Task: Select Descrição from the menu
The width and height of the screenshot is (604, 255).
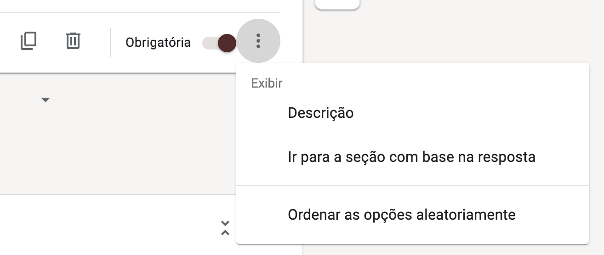Action: click(320, 113)
